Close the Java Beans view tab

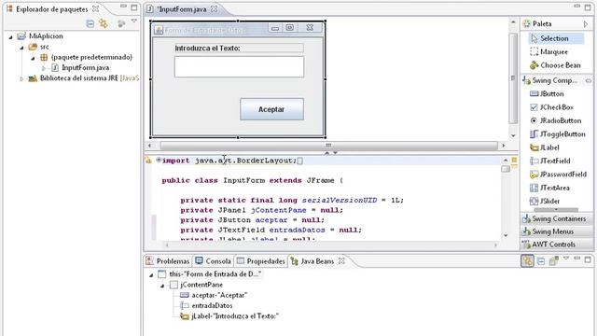pos(341,261)
